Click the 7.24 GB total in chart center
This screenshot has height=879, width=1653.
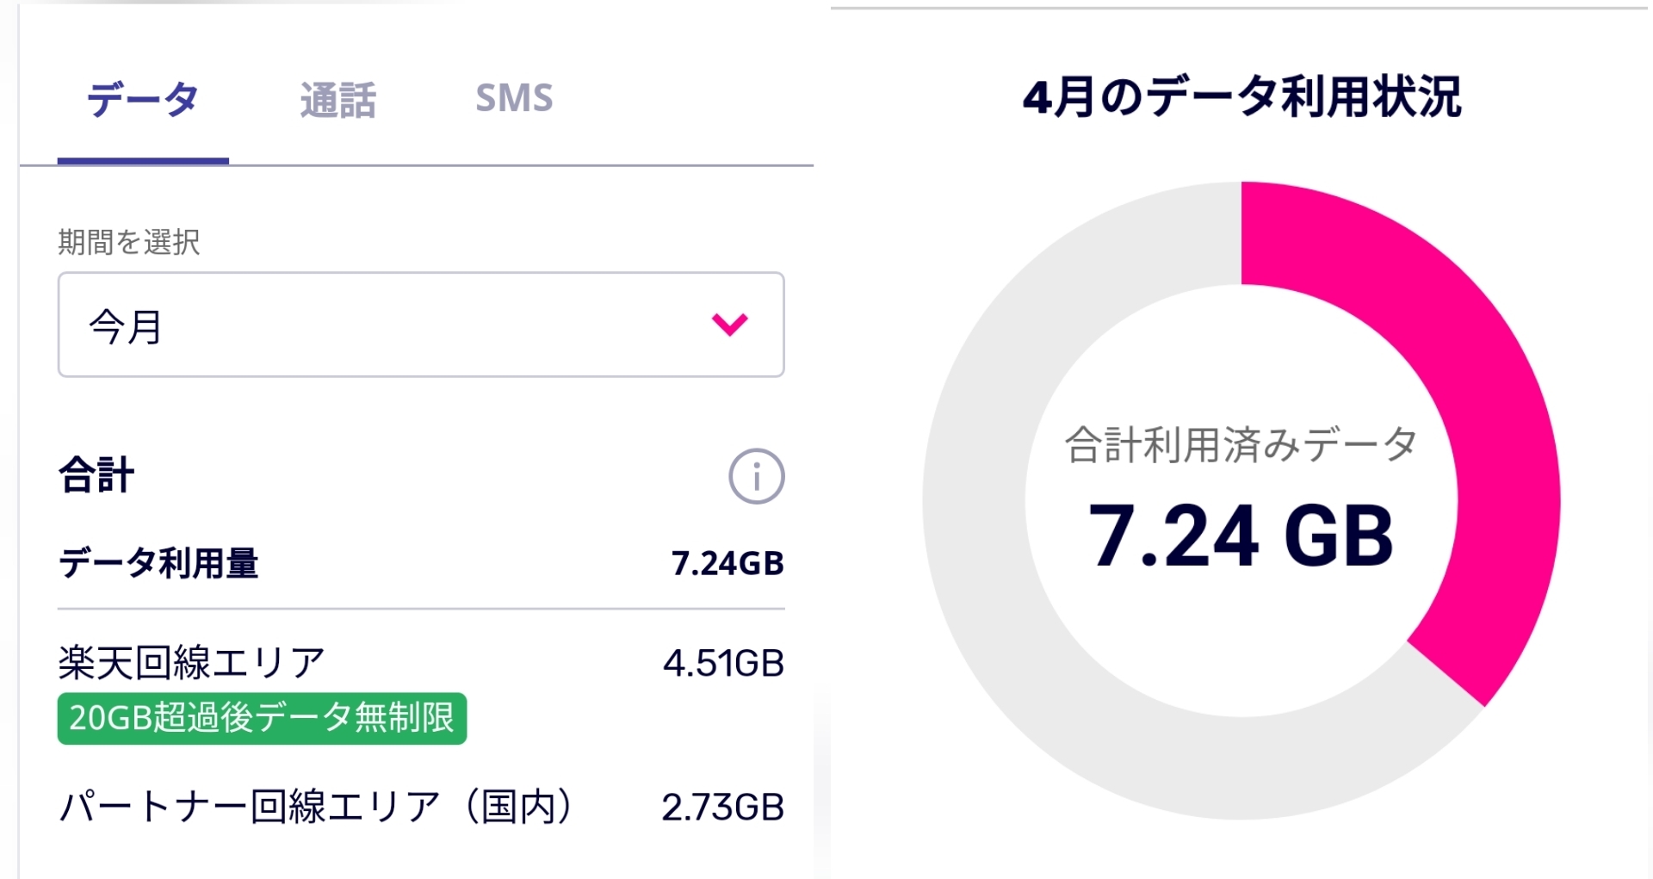tap(1241, 535)
